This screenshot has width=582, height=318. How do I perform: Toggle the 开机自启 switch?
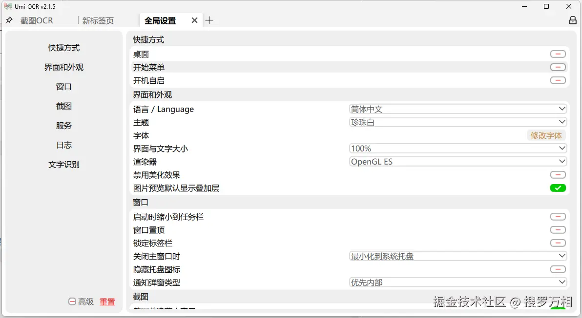point(558,80)
